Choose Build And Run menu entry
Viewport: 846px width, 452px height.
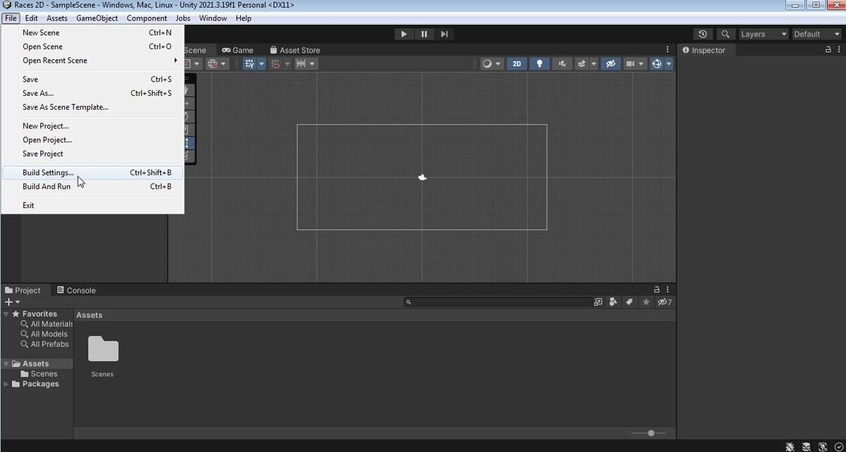point(92,187)
